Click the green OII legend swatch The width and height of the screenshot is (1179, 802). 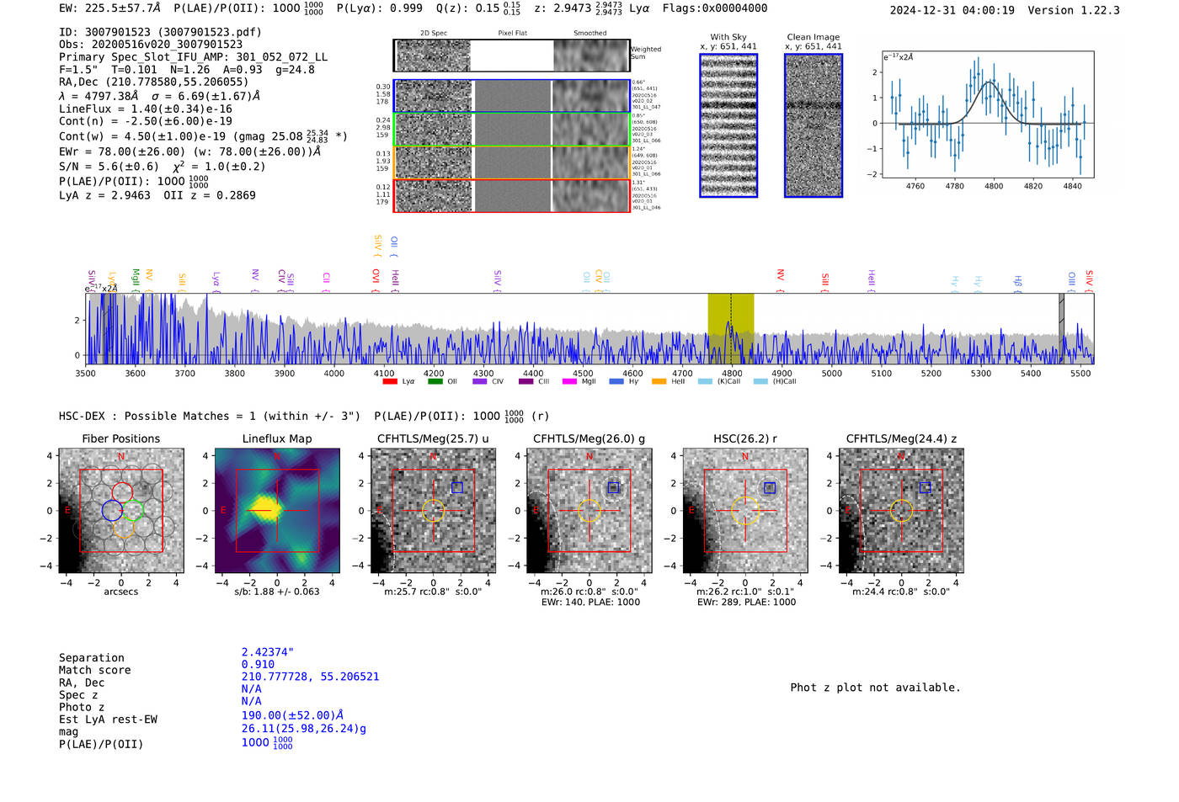435,381
